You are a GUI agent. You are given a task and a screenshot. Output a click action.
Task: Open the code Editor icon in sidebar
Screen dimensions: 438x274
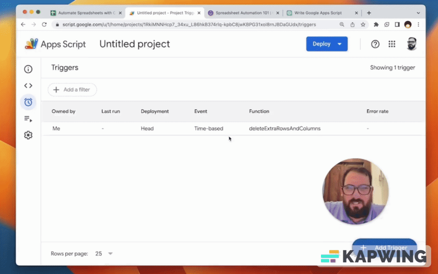coord(28,86)
